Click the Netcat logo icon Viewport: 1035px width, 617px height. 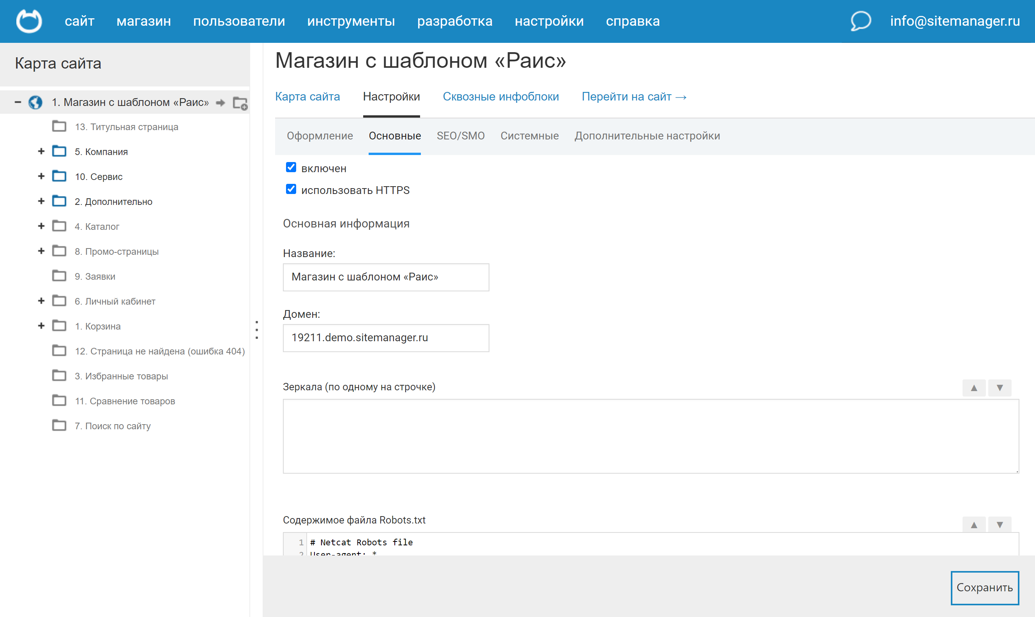(29, 21)
